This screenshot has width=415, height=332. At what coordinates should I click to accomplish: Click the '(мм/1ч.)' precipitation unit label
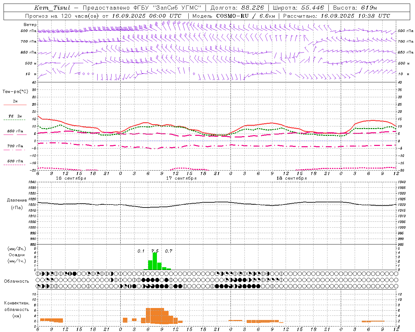tap(17, 261)
